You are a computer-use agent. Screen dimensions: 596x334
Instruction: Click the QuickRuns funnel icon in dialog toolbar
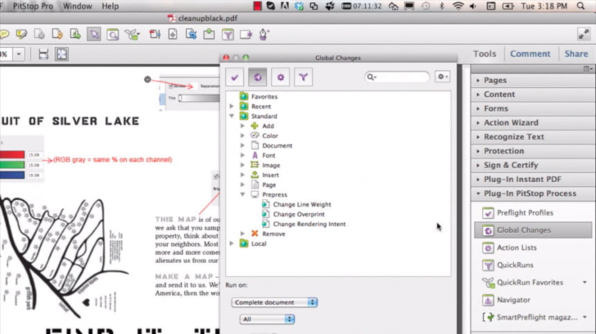click(303, 77)
